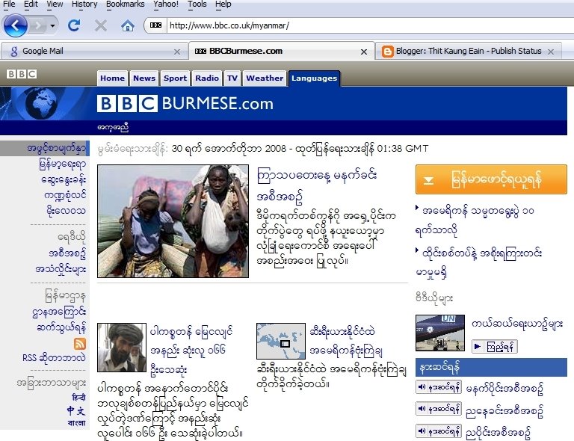Switch to the Google Mail tab

tap(94, 51)
